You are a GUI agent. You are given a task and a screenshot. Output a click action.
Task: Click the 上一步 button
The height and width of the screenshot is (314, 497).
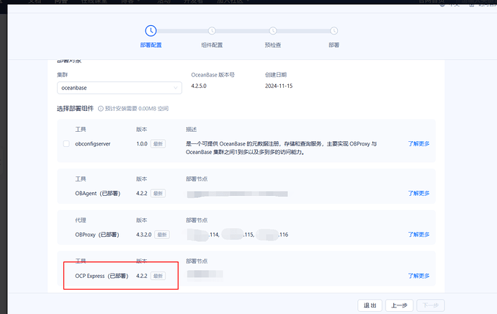[399, 305]
